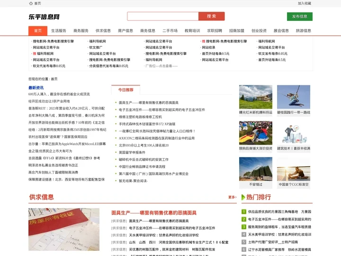Select the 今日推荐 tab
The width and height of the screenshot is (341, 256).
pyautogui.click(x=126, y=90)
